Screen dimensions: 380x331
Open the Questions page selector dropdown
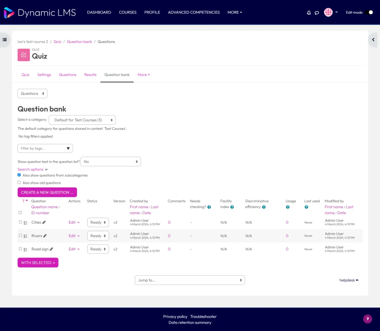[x=33, y=94]
